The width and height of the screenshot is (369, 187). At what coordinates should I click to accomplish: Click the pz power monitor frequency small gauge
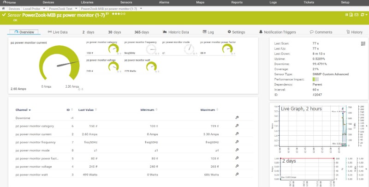tap(151, 49)
